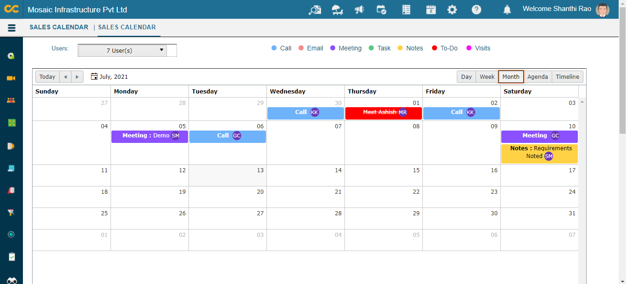
Task: Open the people group sidebar icon
Action: [x=11, y=100]
